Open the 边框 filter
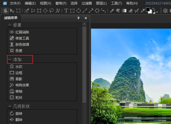 (16, 73)
